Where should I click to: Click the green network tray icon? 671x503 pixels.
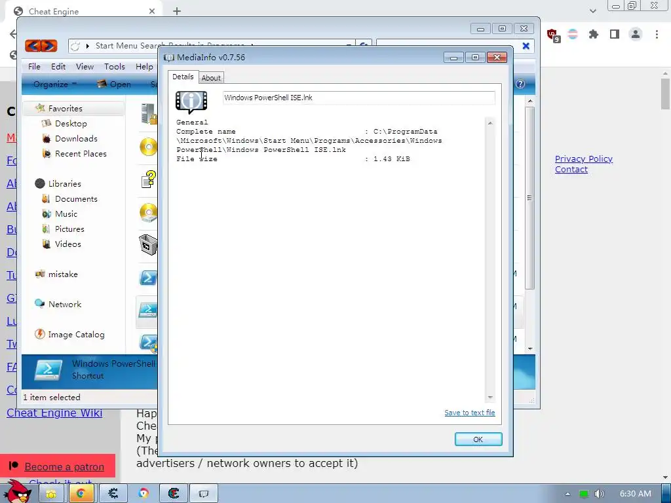(584, 494)
